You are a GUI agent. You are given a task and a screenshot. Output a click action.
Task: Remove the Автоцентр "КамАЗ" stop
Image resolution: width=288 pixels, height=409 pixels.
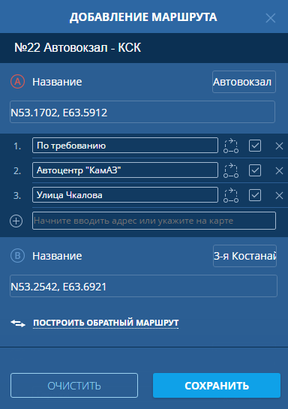[x=279, y=171]
